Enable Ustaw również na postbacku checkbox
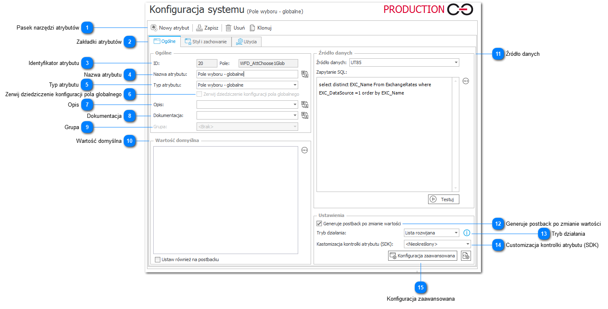Viewport: 608px width, 309px height. pos(157,259)
